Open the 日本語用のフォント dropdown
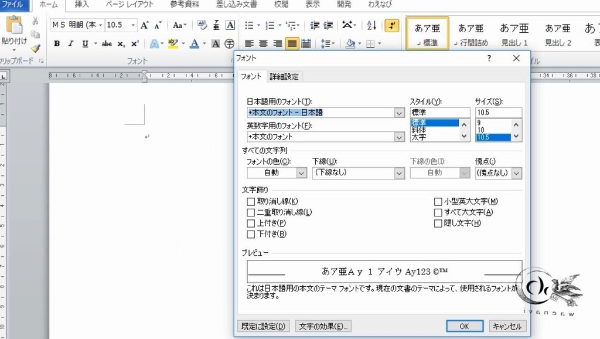Screen dimensions: 600x339 [x=399, y=113]
